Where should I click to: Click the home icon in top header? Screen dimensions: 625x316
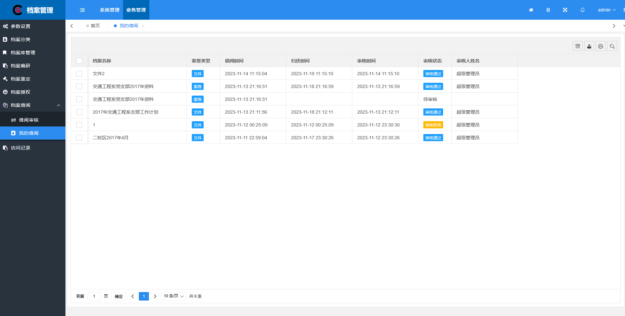point(531,10)
